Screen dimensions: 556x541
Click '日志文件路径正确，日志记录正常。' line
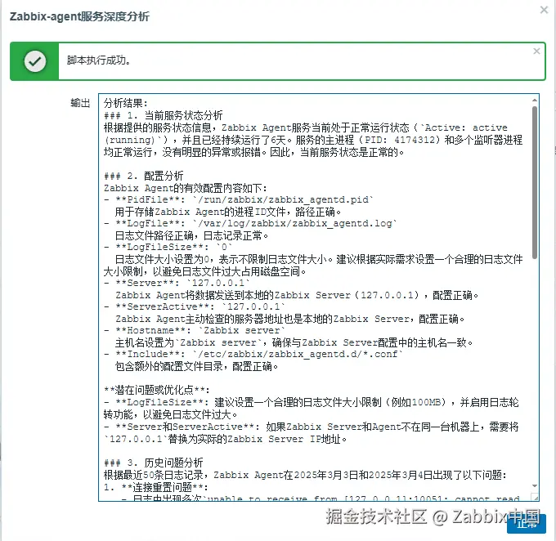pos(191,235)
